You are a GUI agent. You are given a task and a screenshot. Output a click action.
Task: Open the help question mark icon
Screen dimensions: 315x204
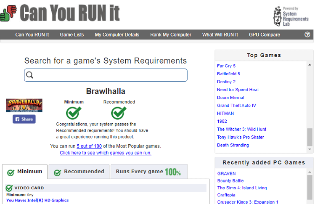tap(307, 34)
